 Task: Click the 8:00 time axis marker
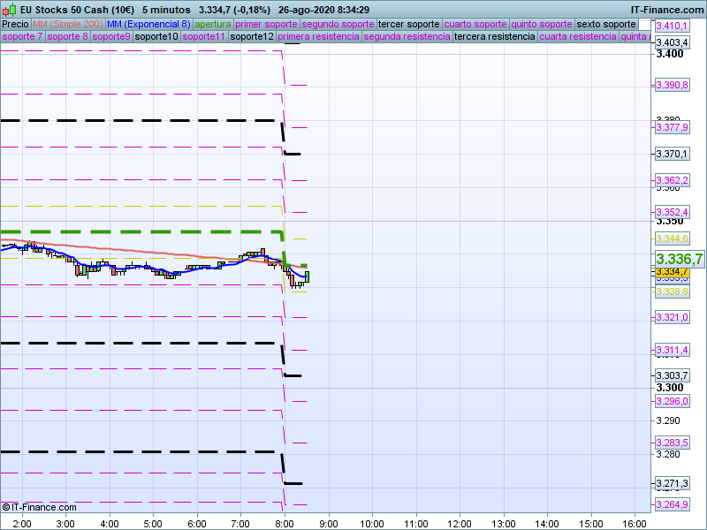click(284, 523)
